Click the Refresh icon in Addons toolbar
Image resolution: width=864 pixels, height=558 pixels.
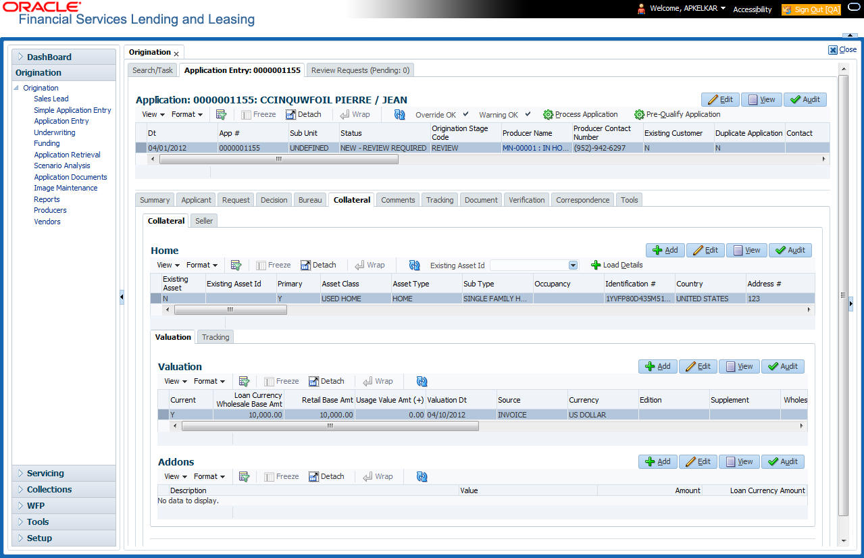coord(422,477)
